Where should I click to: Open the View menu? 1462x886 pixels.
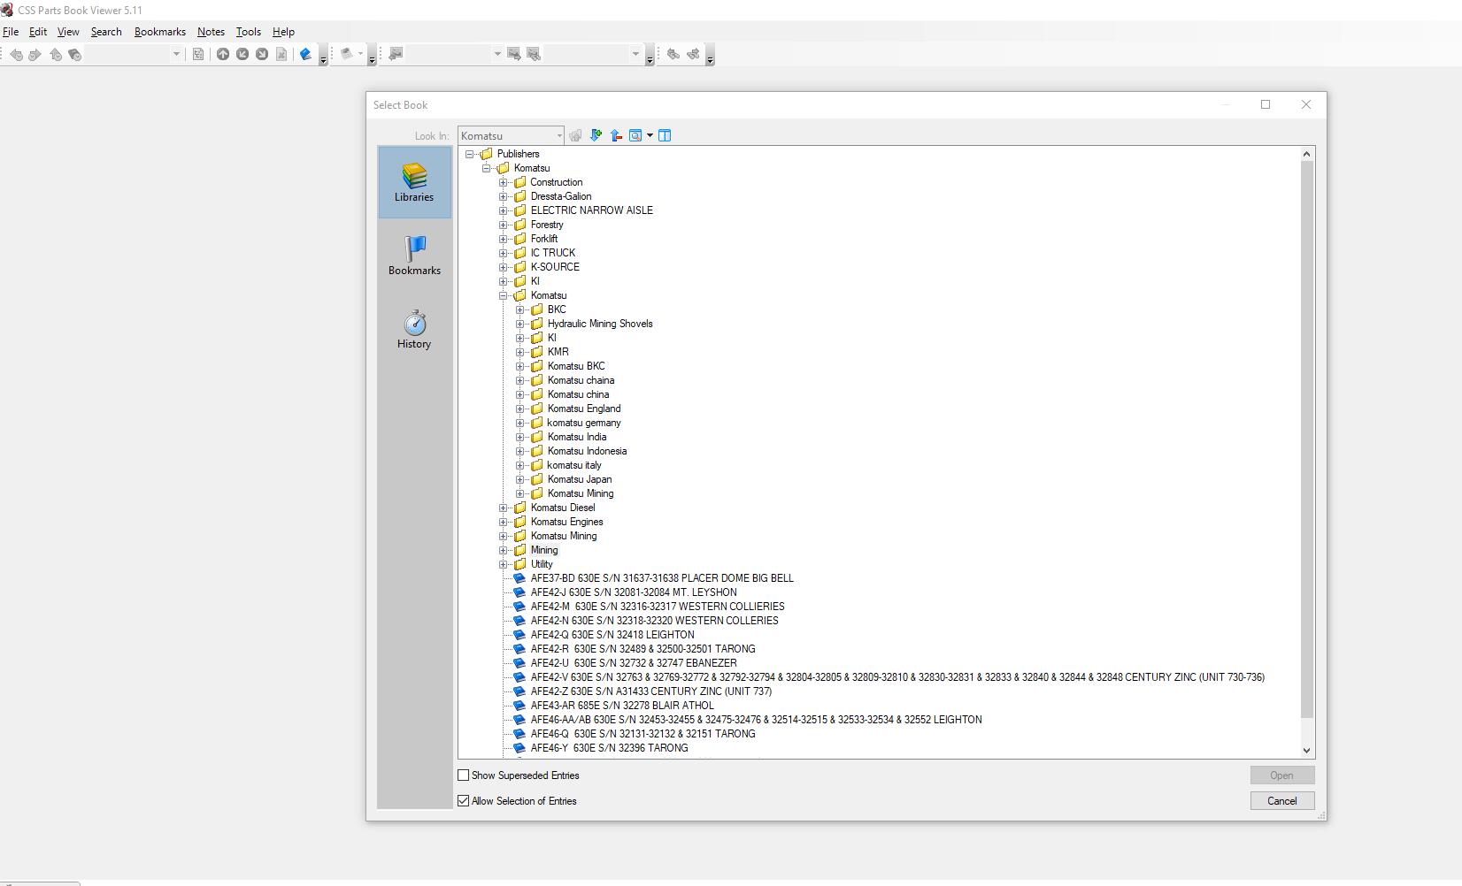pyautogui.click(x=68, y=32)
